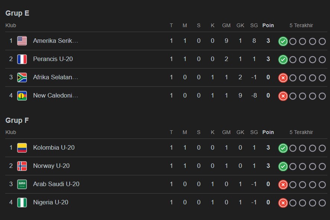
Task: Click the New Caledonia flag icon
Action: [x=22, y=96]
